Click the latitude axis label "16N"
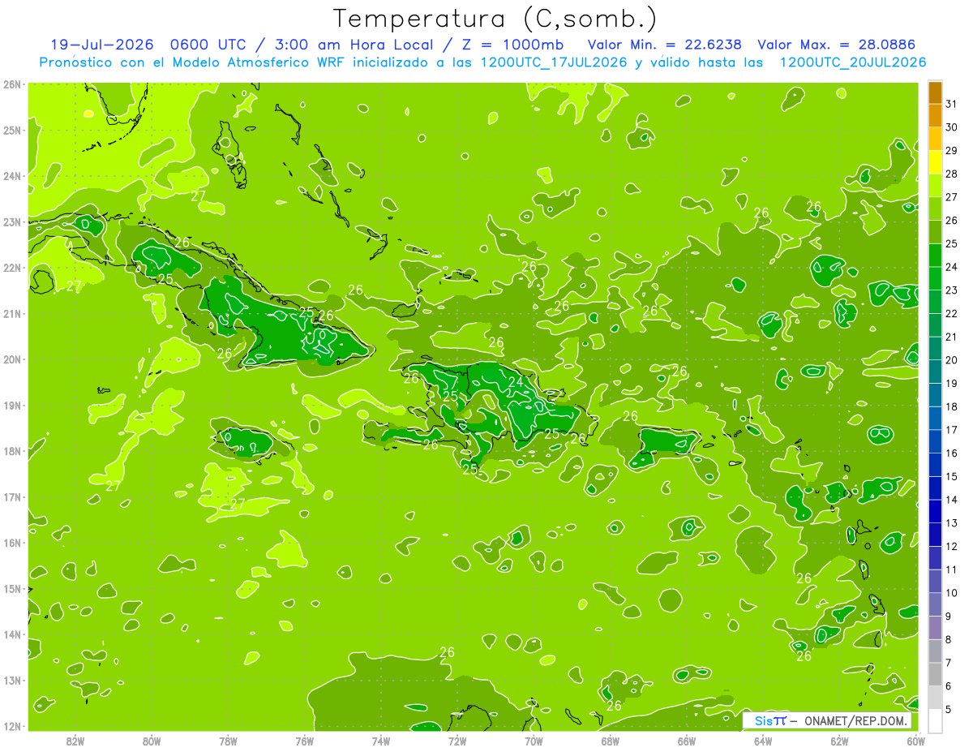The width and height of the screenshot is (973, 752). [x=11, y=543]
